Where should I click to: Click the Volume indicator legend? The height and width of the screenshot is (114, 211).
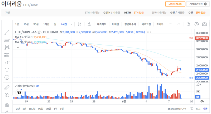coord(25,86)
